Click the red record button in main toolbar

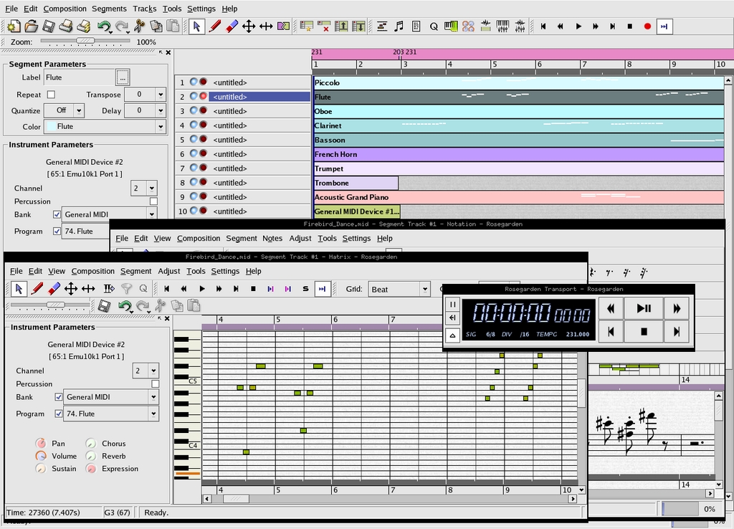647,27
